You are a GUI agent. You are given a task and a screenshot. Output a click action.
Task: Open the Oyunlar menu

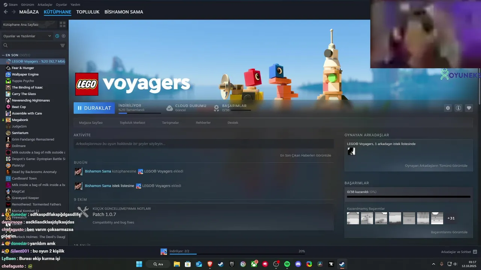(62, 5)
